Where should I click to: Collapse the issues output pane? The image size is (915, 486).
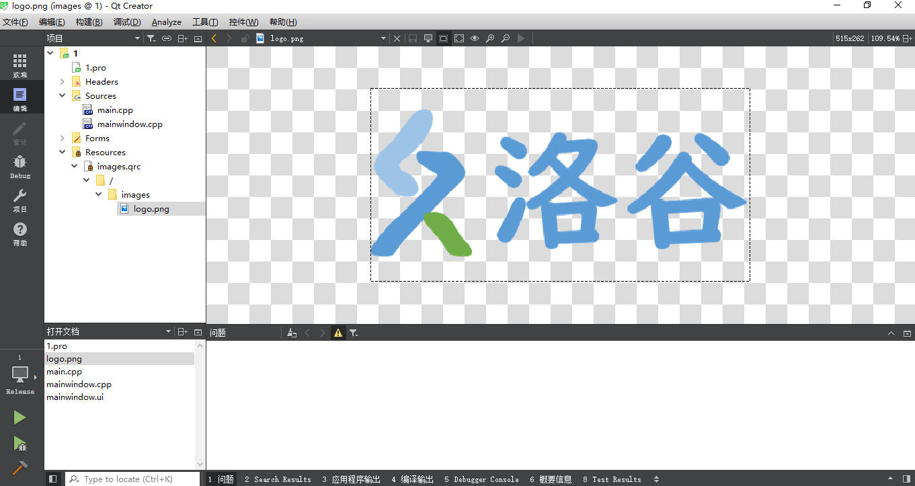point(891,333)
